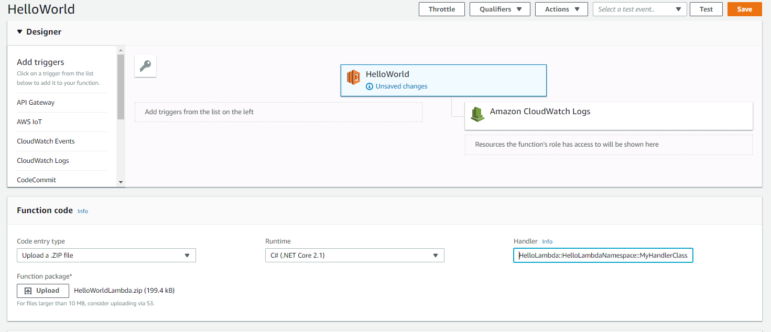
Task: Click the triggers list scroll down arrow
Action: click(121, 182)
